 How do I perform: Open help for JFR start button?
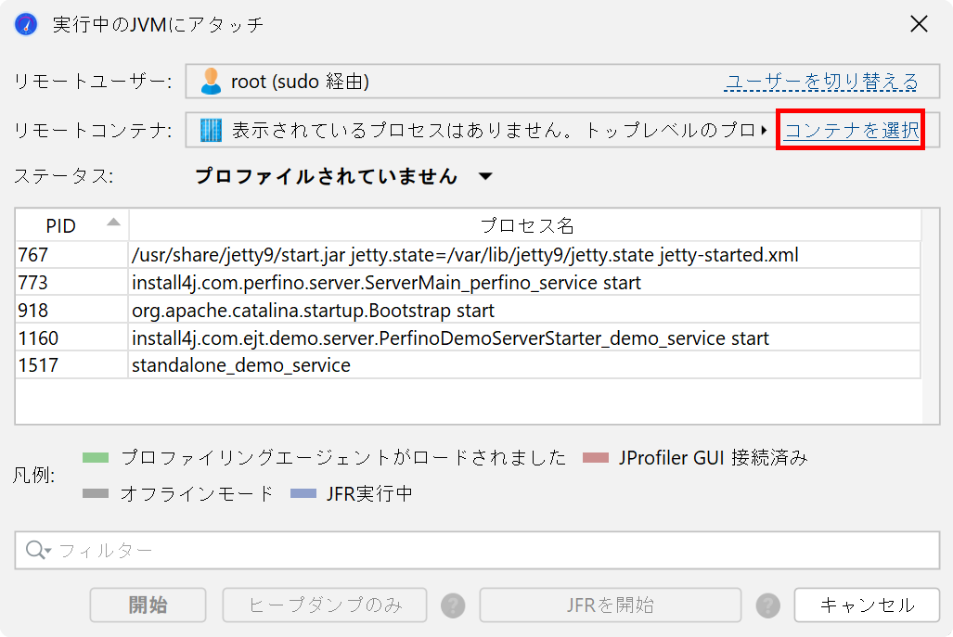pos(767,605)
